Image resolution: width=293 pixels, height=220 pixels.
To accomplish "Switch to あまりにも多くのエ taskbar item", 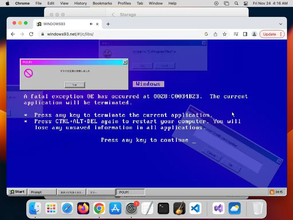I will [72, 192].
